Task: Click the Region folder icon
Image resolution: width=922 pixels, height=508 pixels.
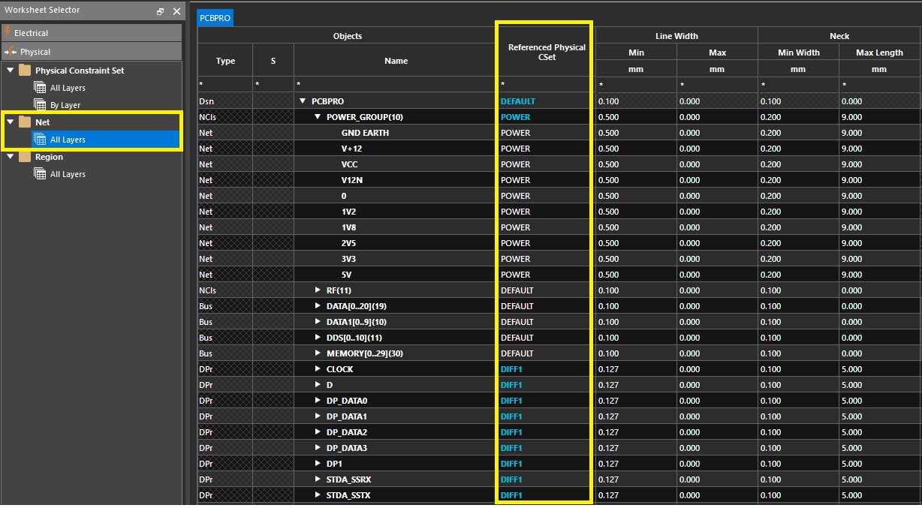Action: (x=25, y=158)
